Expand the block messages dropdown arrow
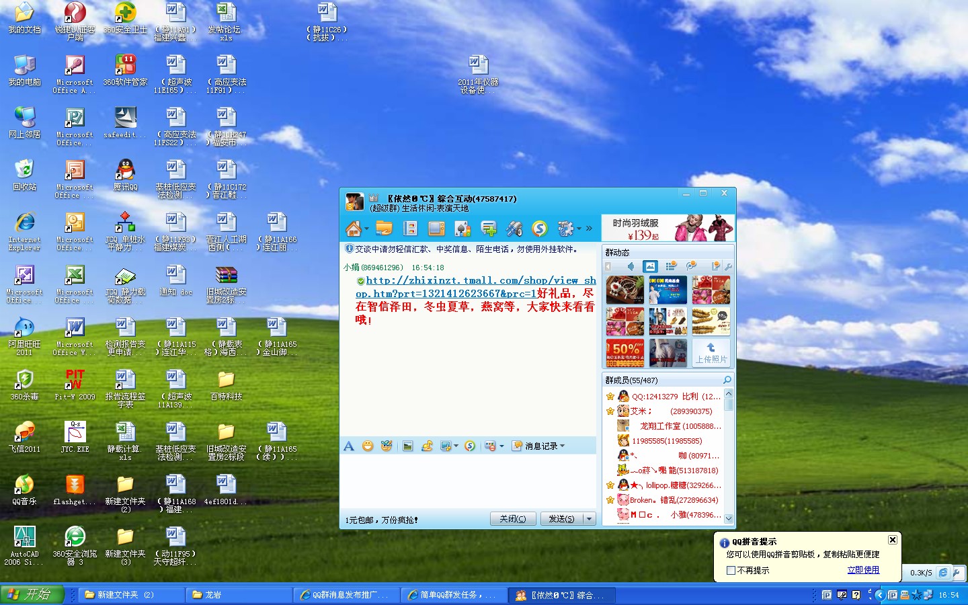Viewport: 968px width, 605px height. point(501,446)
